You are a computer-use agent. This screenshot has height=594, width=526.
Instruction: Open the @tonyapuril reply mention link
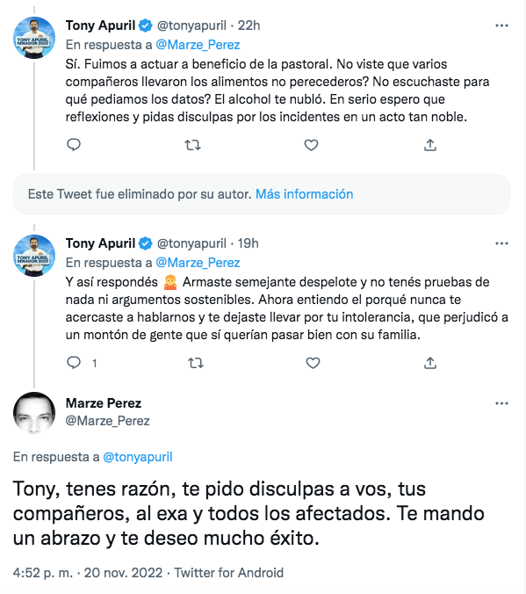pyautogui.click(x=138, y=457)
